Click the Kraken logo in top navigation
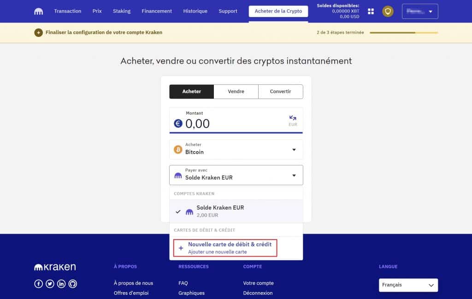Image resolution: width=472 pixels, height=299 pixels. tap(39, 12)
